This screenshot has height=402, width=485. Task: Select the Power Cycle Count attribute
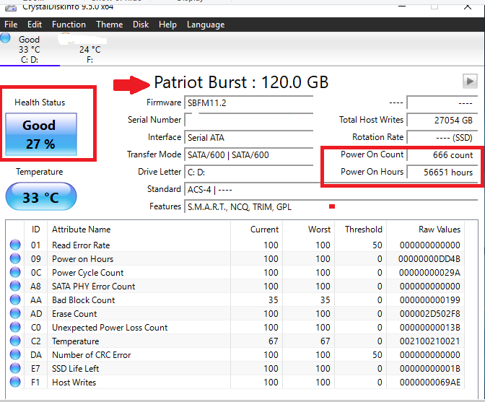[x=88, y=273]
